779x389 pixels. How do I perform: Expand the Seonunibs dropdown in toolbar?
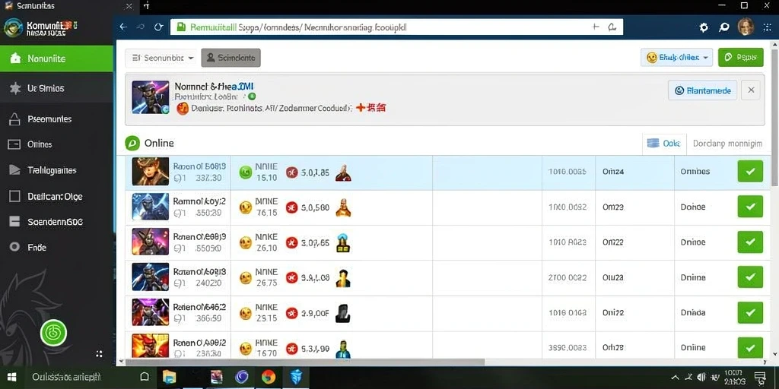click(161, 58)
